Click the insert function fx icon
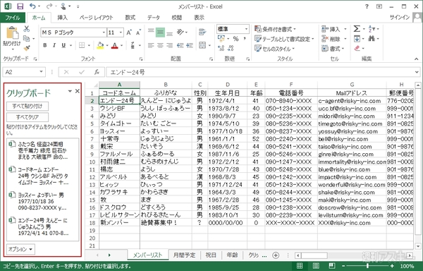Screen dimensions: 423x271 coord(97,72)
